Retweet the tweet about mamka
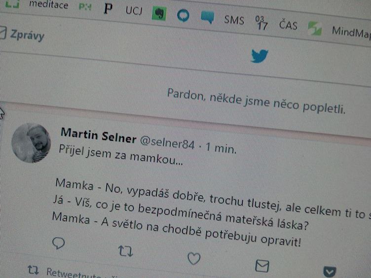 [126, 251]
